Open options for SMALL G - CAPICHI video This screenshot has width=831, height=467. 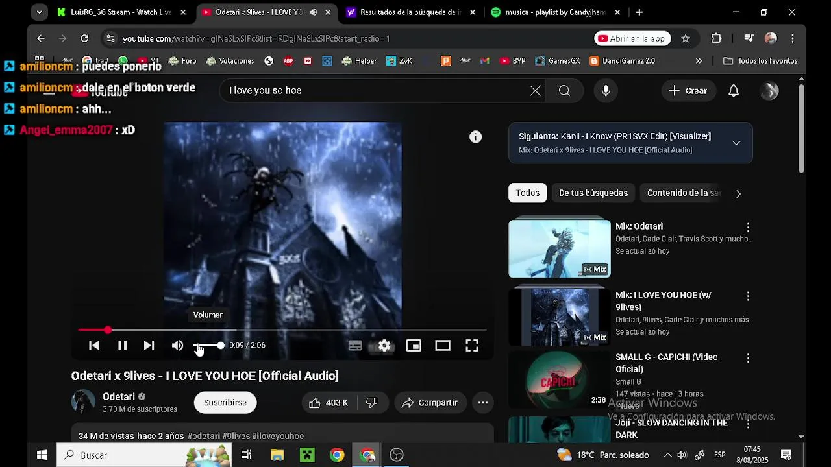[x=748, y=358]
